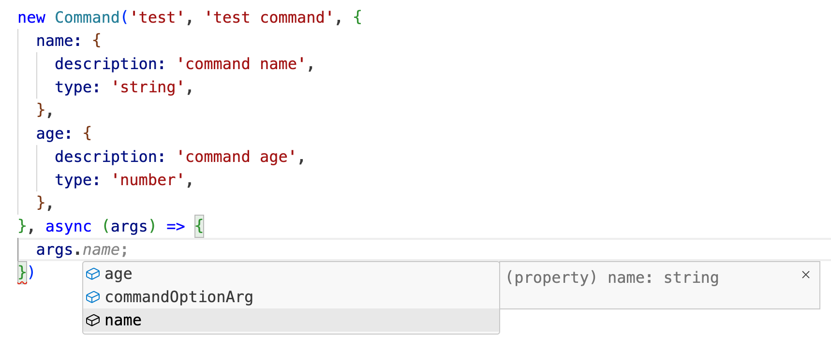Click the new keyword
The image size is (831, 351).
(x=31, y=17)
